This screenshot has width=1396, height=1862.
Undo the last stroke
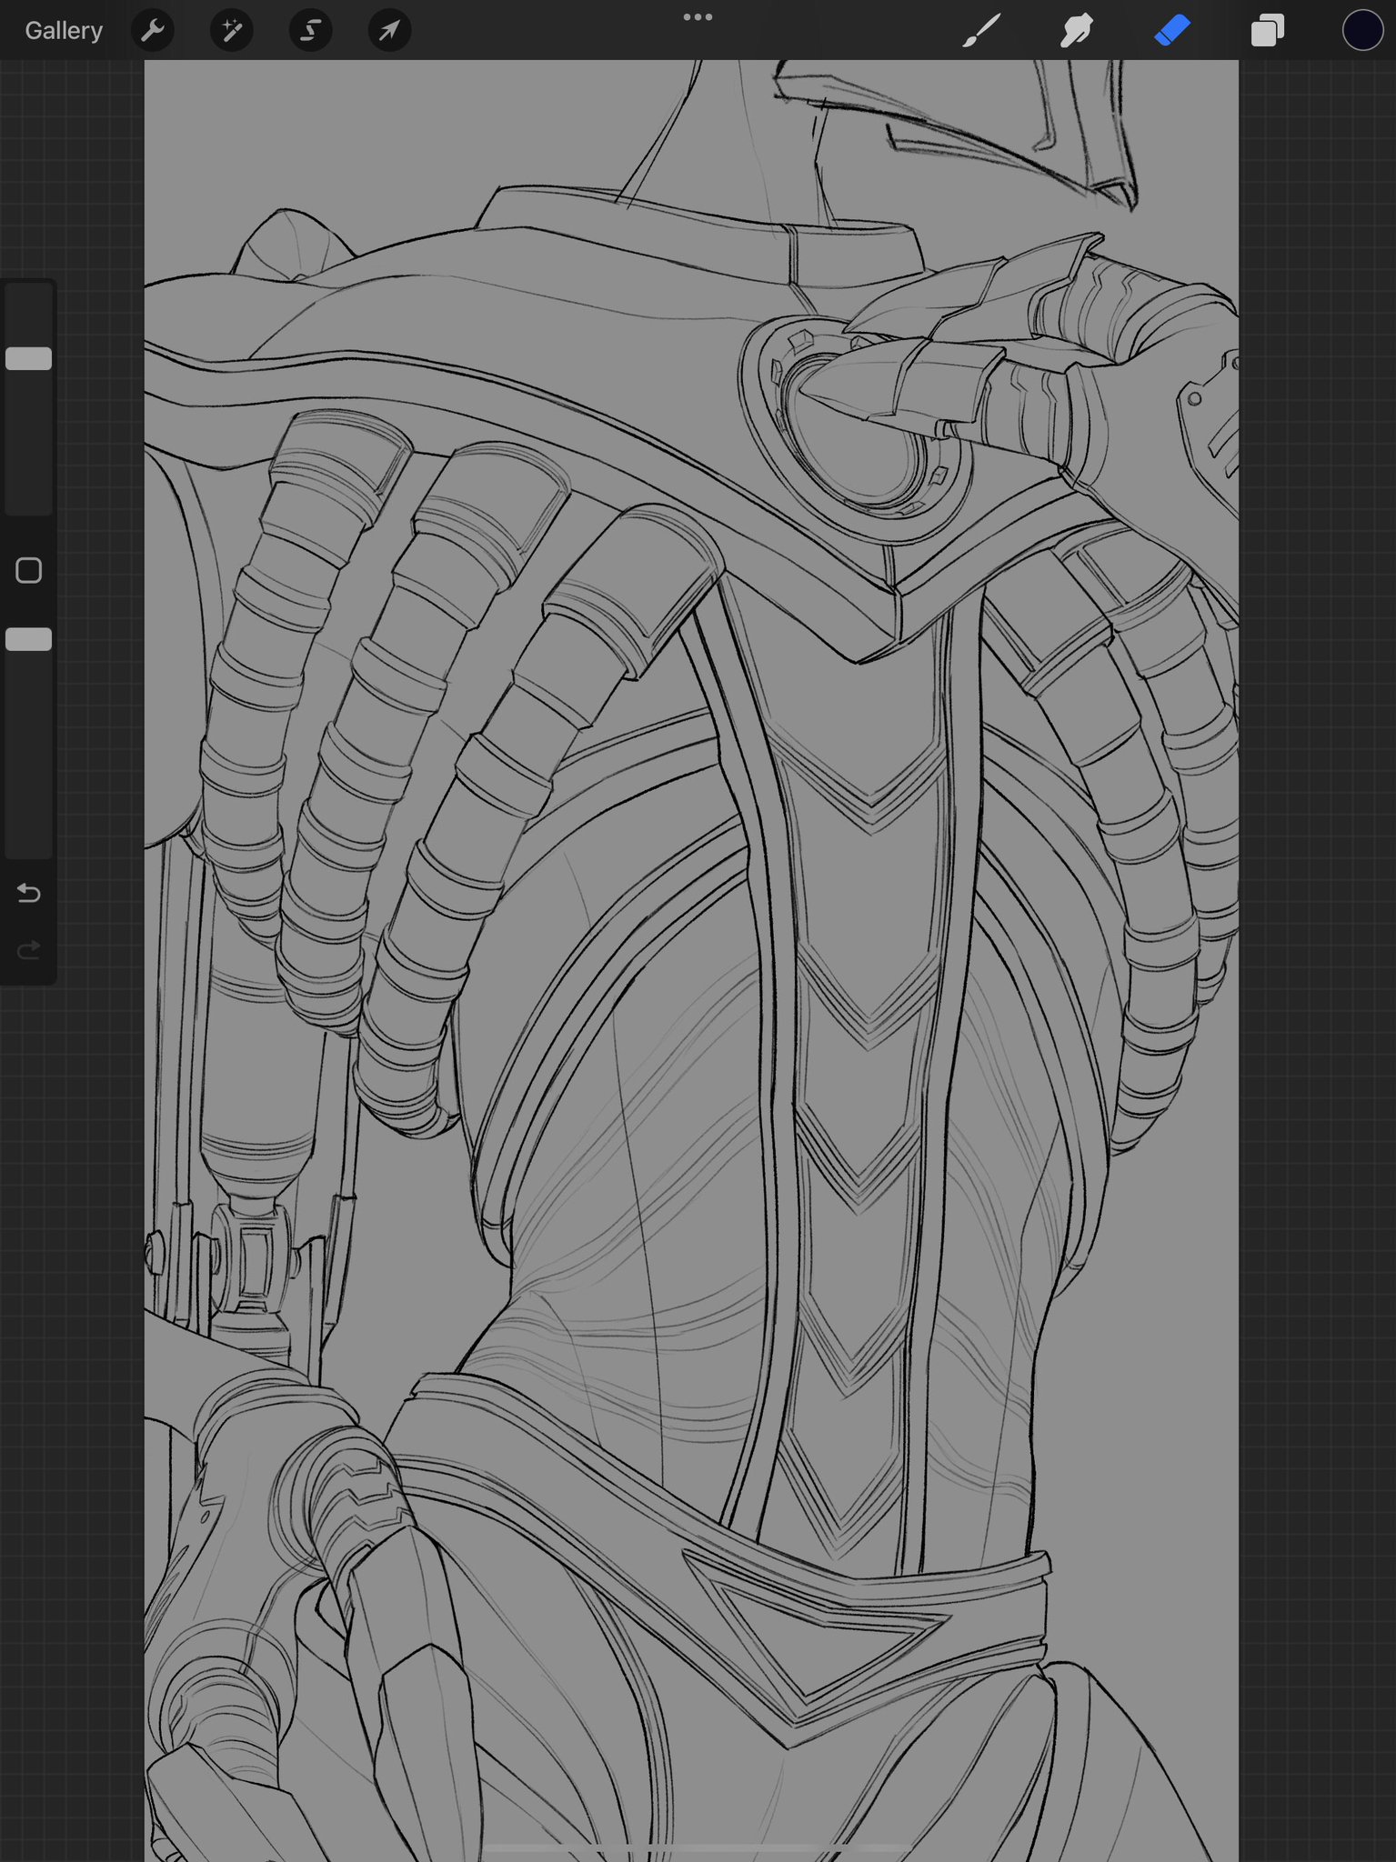click(x=29, y=893)
